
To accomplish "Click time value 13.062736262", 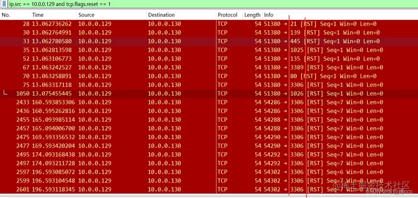I will tap(52, 24).
